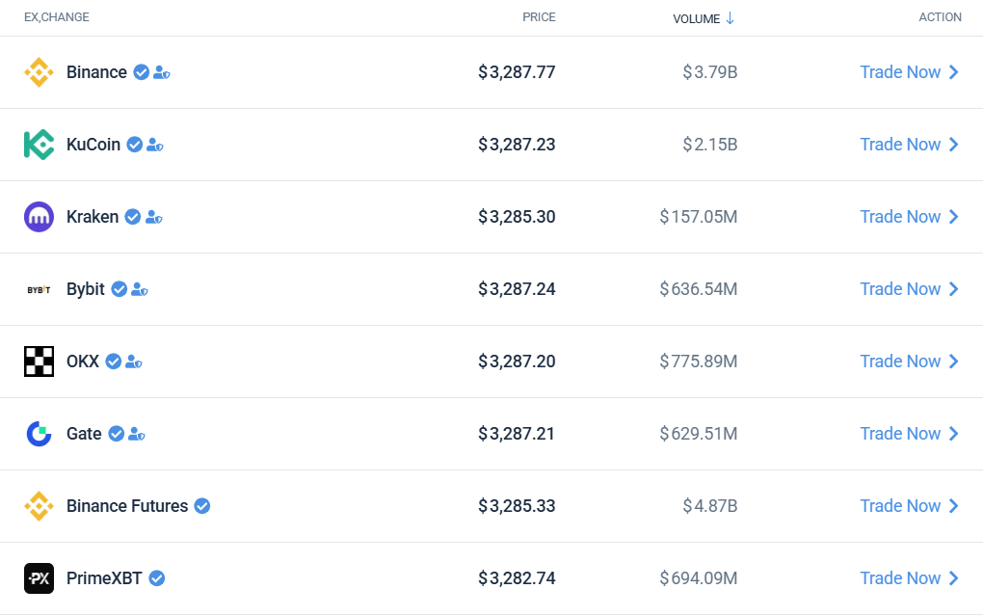Click the Price column header

(539, 17)
